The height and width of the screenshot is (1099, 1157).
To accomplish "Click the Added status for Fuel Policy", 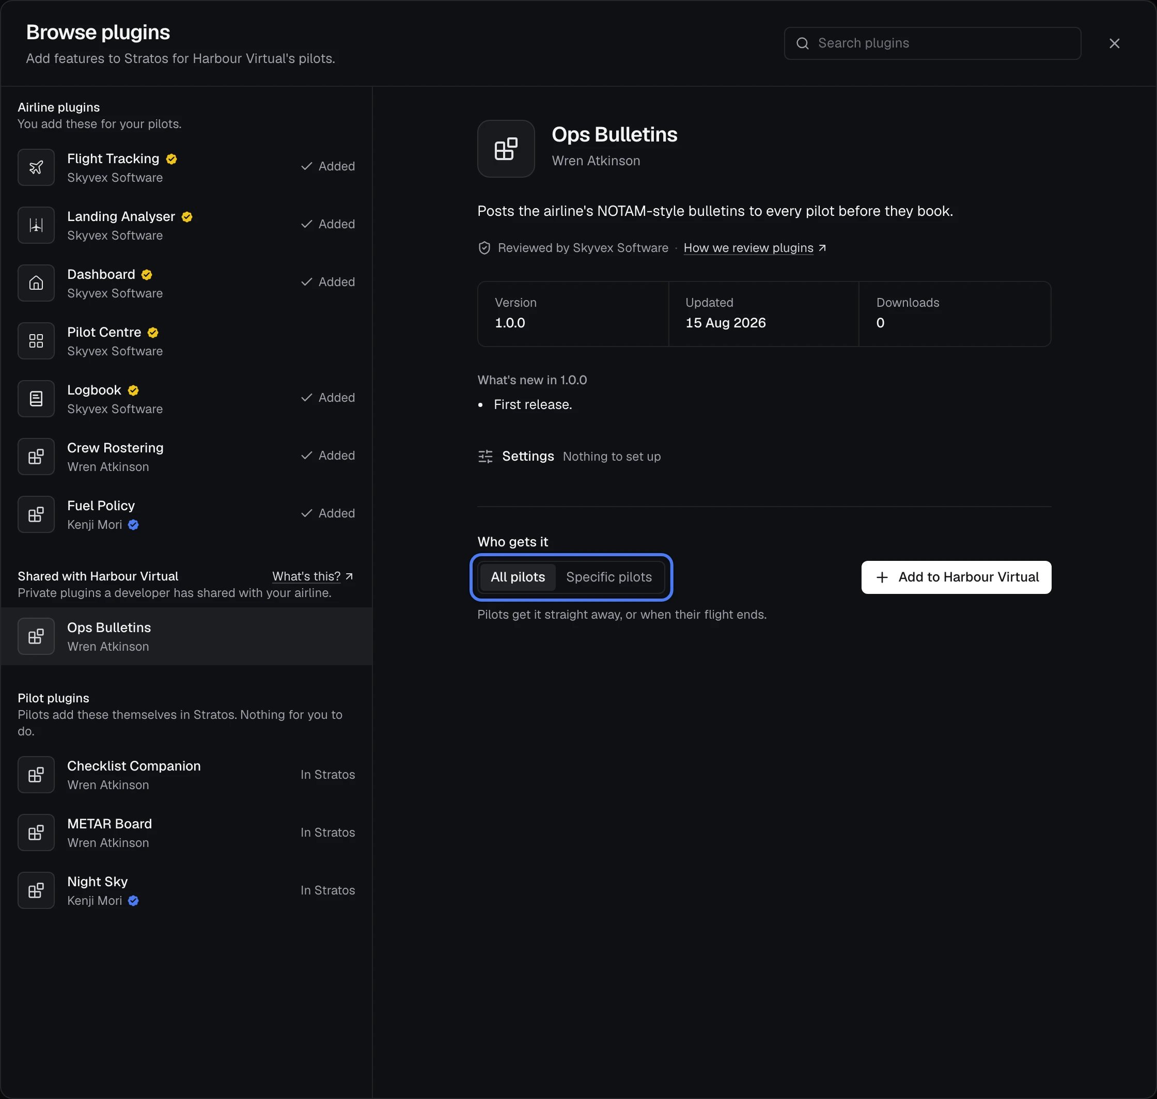I will coord(328,514).
